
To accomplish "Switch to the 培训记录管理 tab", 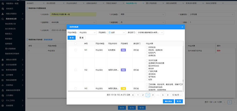I will click(211, 3).
